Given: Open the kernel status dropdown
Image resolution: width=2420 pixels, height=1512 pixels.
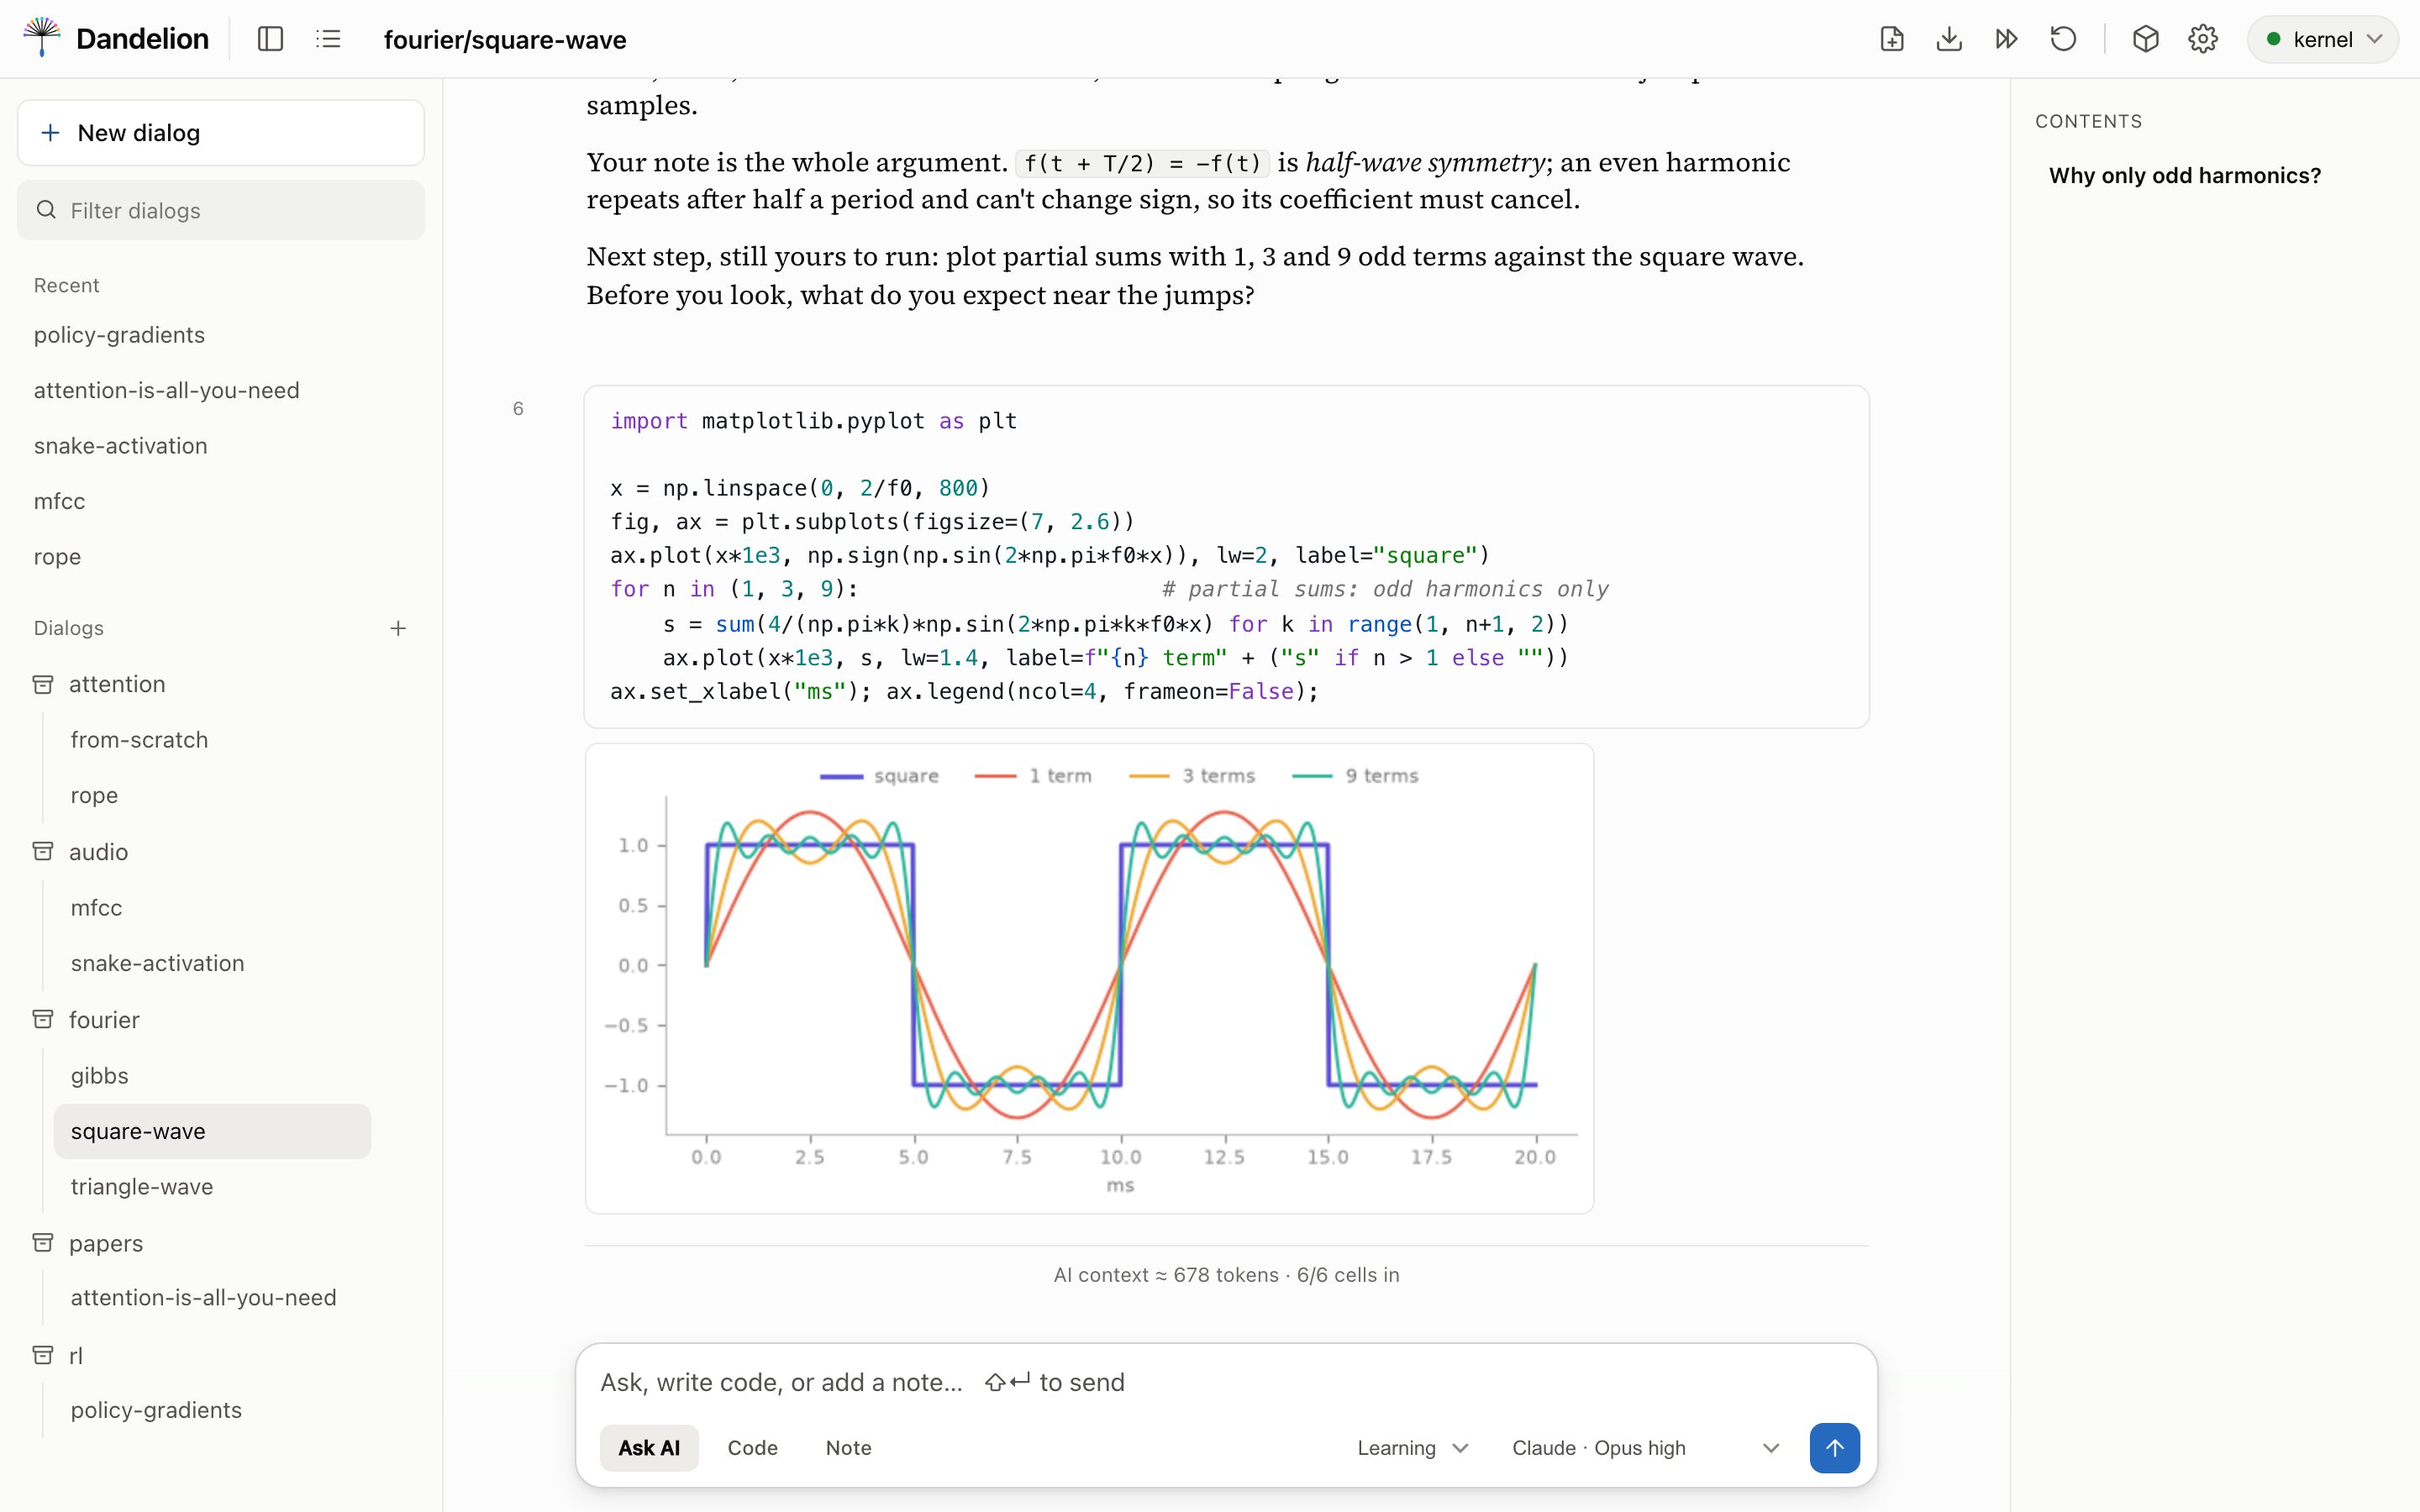Looking at the screenshot, I should pyautogui.click(x=2322, y=39).
